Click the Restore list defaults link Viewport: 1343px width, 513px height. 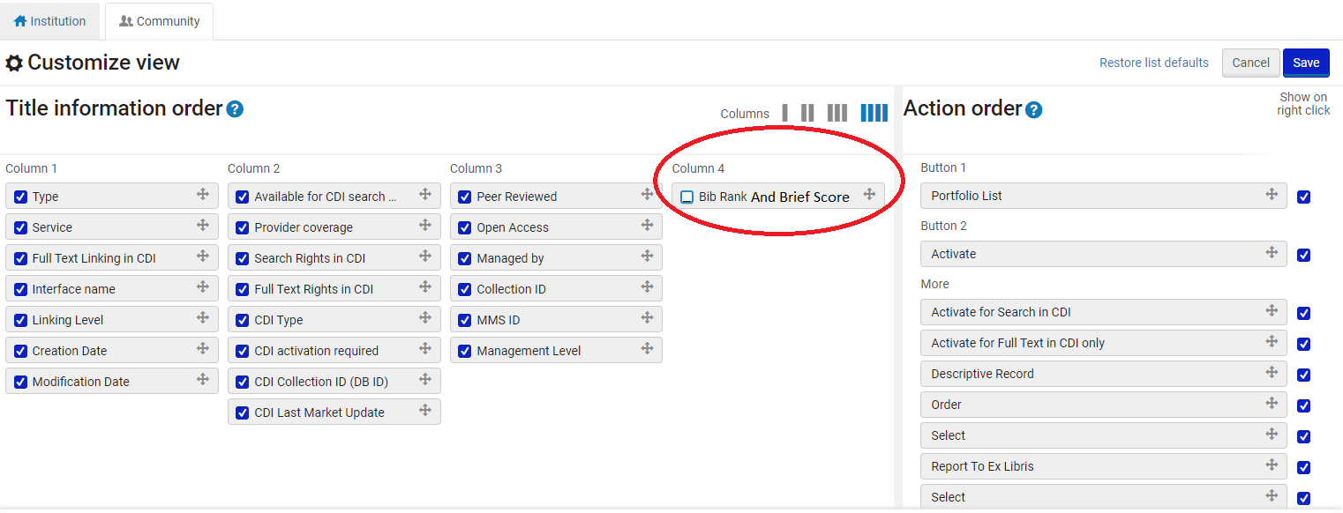point(1153,63)
